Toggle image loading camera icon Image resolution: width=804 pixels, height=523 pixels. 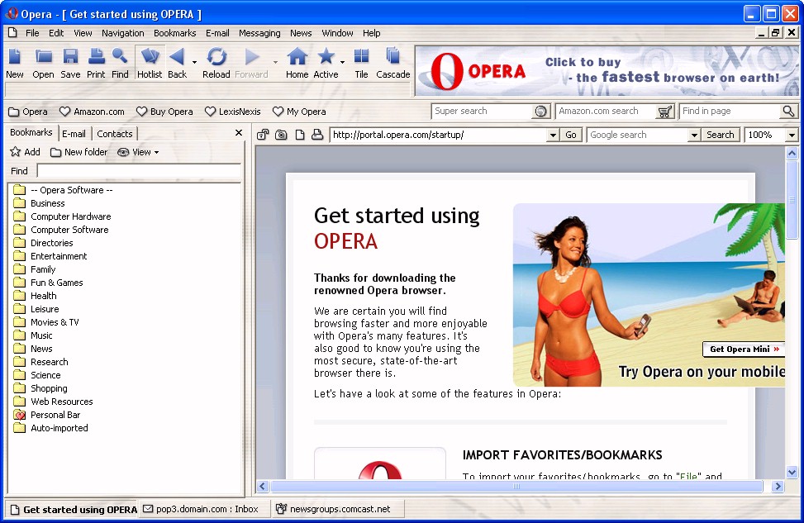pos(281,135)
